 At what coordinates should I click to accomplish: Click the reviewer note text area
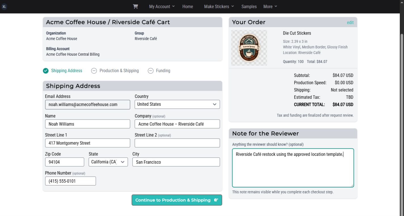pyautogui.click(x=293, y=168)
